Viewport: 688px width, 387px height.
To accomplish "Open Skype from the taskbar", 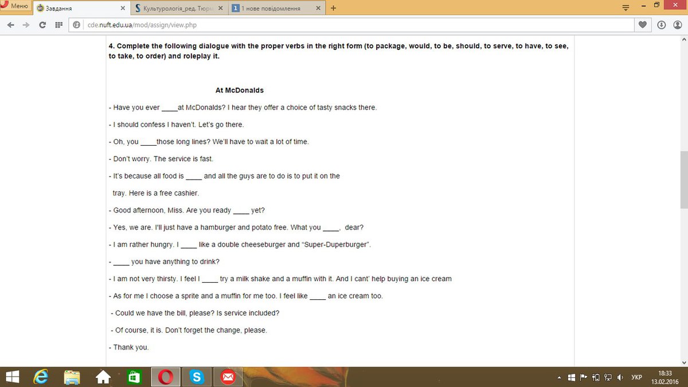I will pos(197,377).
